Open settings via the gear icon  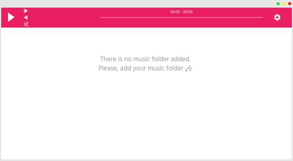pyautogui.click(x=277, y=17)
